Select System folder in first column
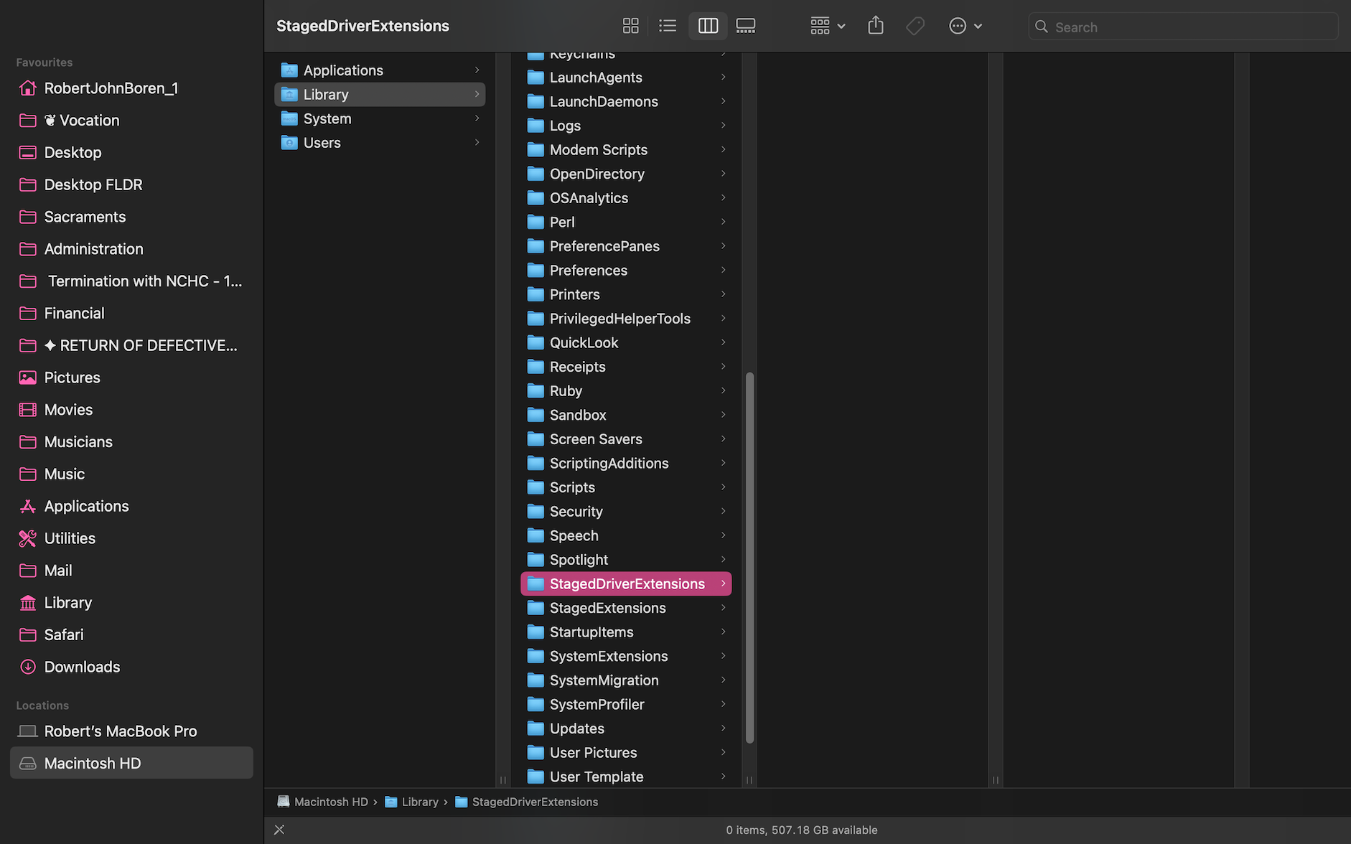Screen dimensions: 1351x844 click(x=380, y=118)
